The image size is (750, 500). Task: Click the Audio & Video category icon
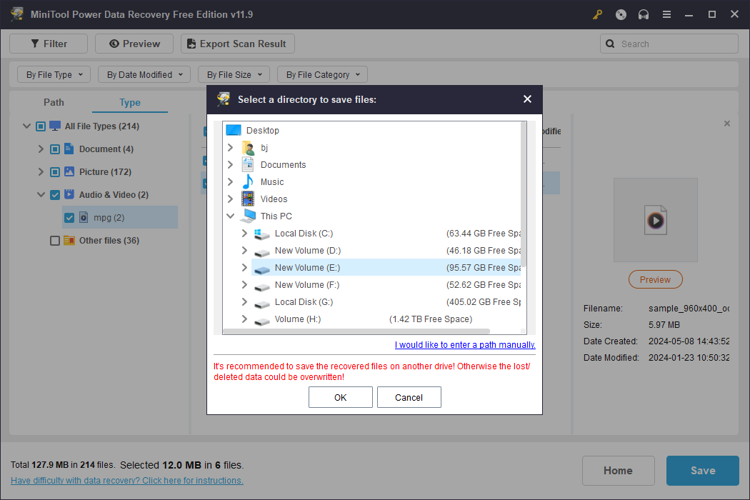point(69,194)
